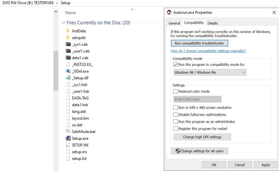The height and width of the screenshot is (172, 279).
Task: Collapse Files Currently on the Disc group
Action: [x=63, y=23]
